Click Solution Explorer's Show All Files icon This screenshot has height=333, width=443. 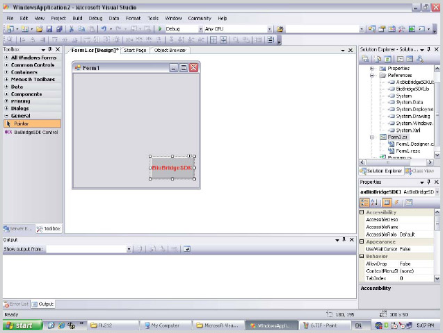[x=378, y=59]
